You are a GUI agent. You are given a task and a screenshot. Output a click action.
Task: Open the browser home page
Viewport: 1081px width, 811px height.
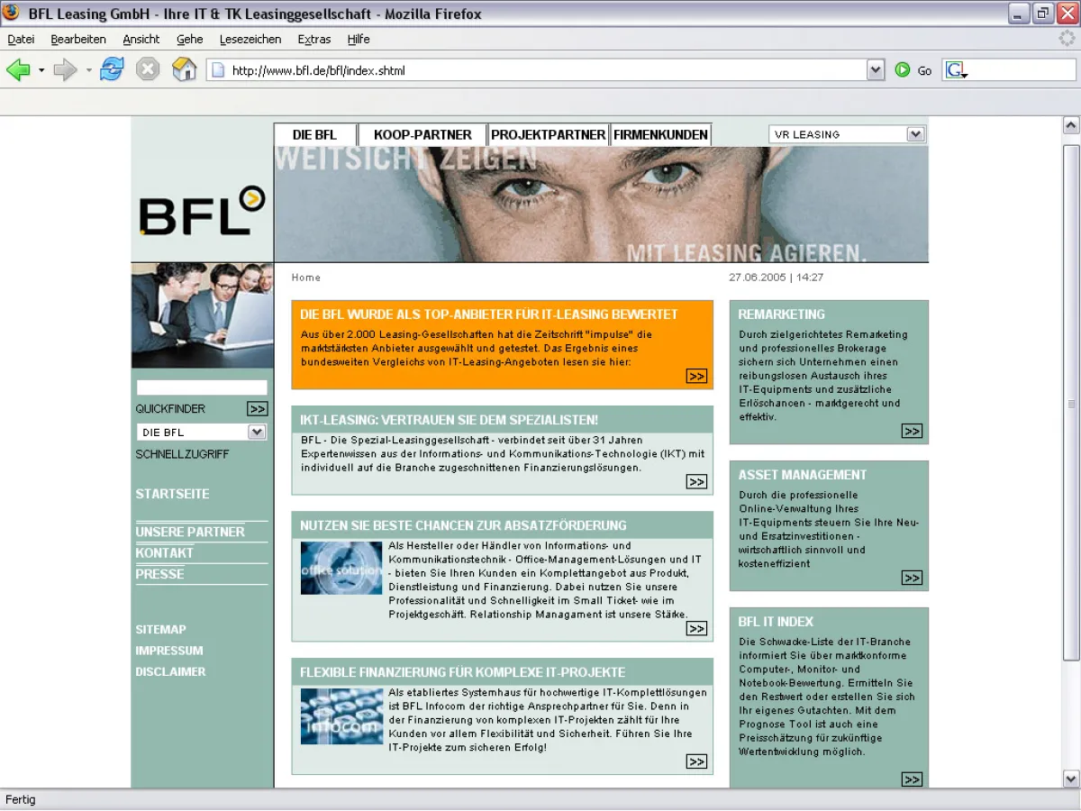pos(183,69)
